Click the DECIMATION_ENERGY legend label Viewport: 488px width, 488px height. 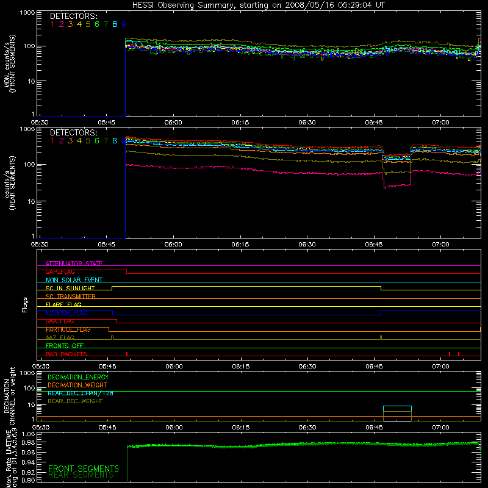point(78,377)
